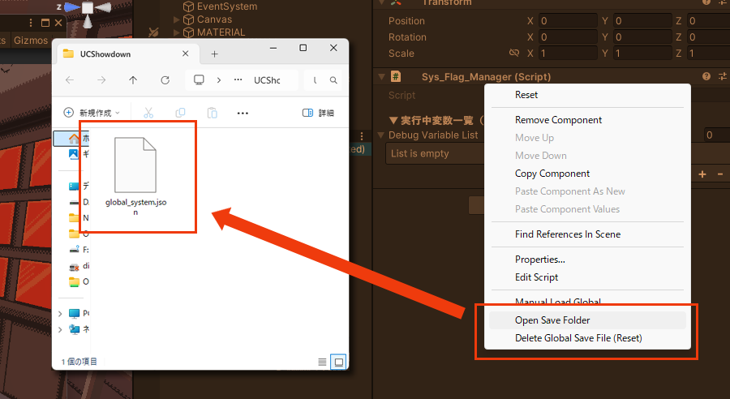Click Remove Component in the context menu
730x399 pixels.
pos(558,120)
